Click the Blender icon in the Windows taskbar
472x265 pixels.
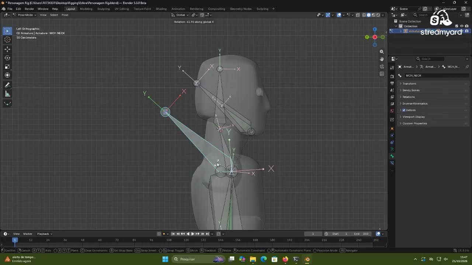pyautogui.click(x=307, y=259)
